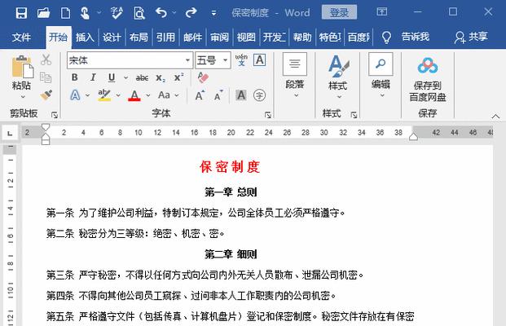Click the 粘贴 paste icon

click(x=22, y=67)
